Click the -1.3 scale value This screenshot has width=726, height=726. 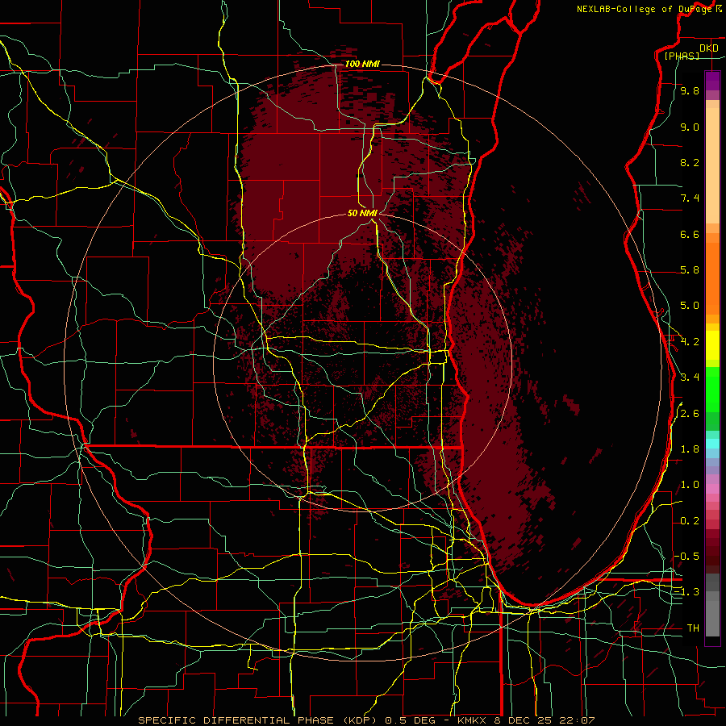coord(686,592)
